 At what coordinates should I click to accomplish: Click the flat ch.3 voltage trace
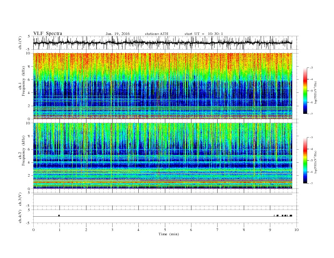[x=162, y=194]
